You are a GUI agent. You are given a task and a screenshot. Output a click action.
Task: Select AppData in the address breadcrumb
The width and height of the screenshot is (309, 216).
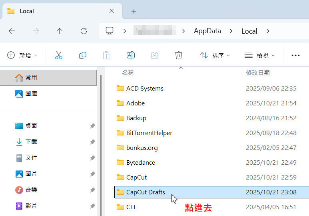coord(207,31)
